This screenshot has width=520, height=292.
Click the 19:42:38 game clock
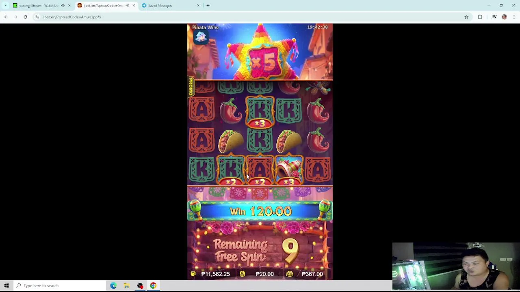click(x=317, y=27)
